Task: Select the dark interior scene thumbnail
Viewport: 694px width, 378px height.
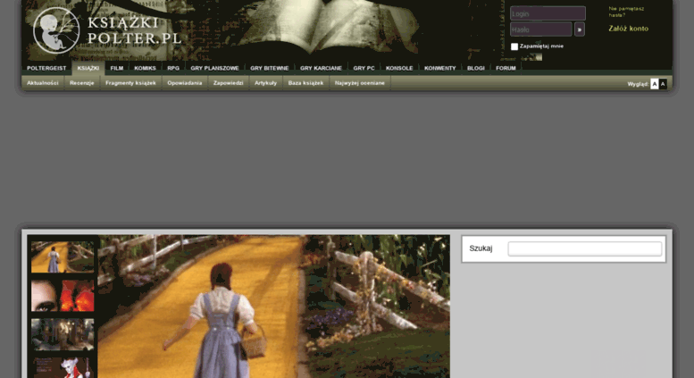Action: coord(63,334)
